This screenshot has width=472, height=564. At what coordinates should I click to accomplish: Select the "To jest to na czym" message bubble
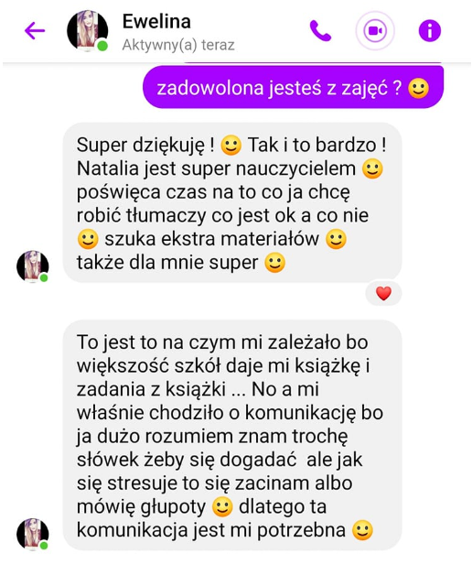tap(232, 435)
